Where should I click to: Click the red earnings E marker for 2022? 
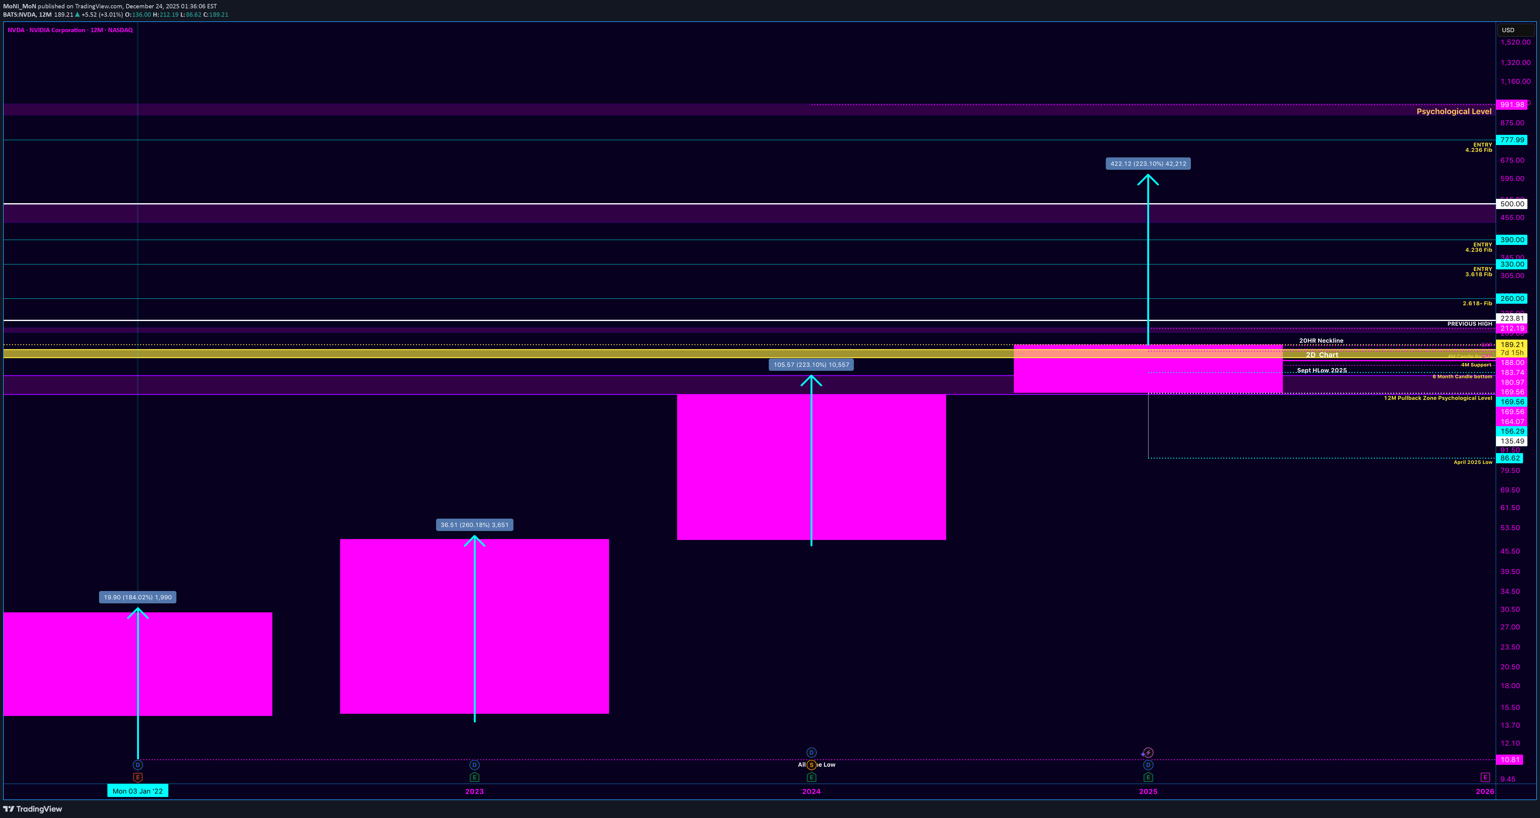tap(137, 777)
